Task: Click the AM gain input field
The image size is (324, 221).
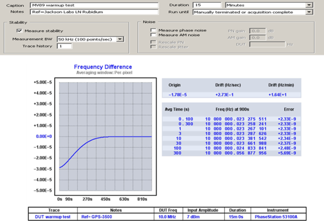Action: (257, 38)
